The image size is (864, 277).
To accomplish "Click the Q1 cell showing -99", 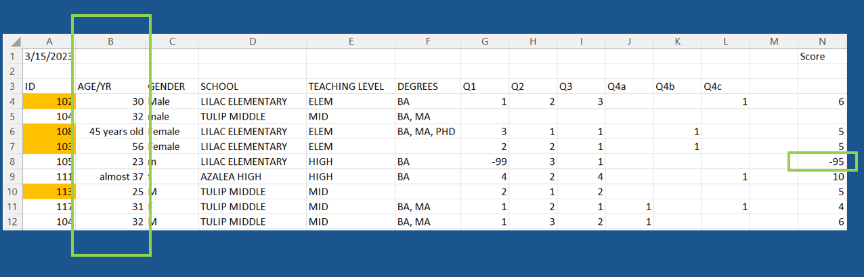I will coord(485,161).
